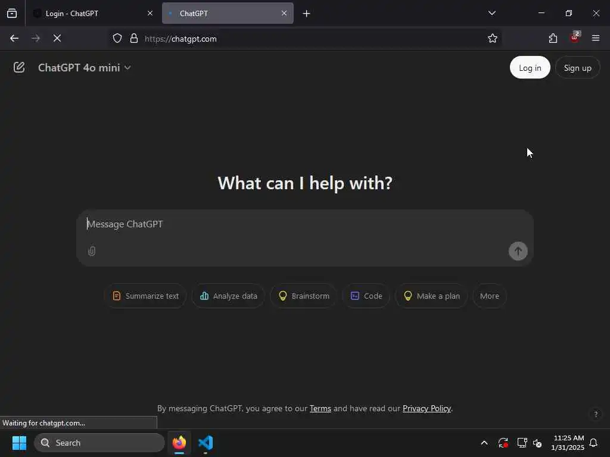Open the Windows Start menu

point(19,443)
